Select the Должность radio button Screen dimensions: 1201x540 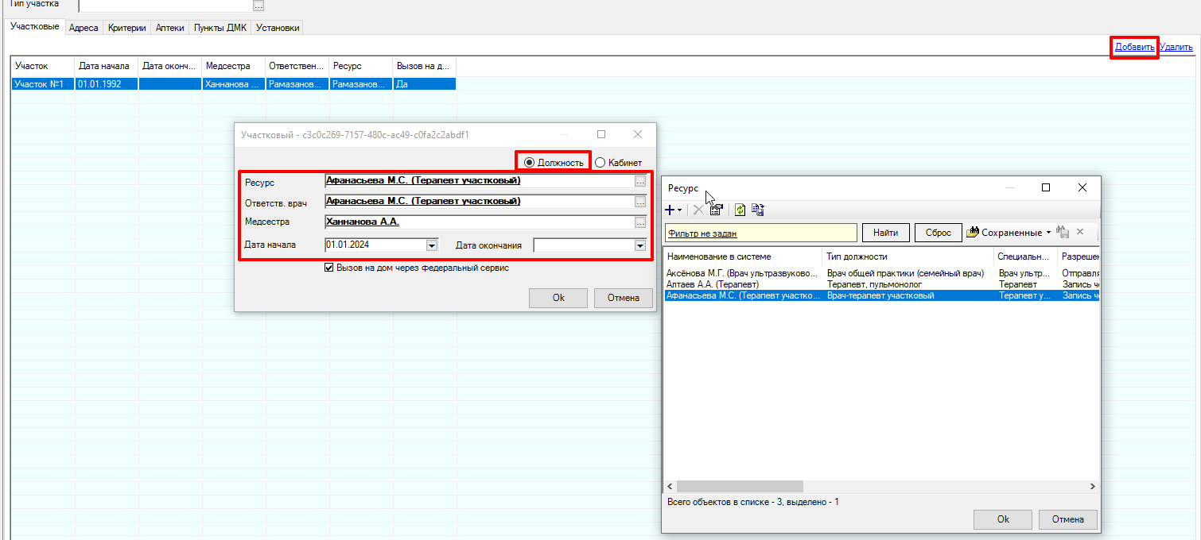pyautogui.click(x=530, y=163)
